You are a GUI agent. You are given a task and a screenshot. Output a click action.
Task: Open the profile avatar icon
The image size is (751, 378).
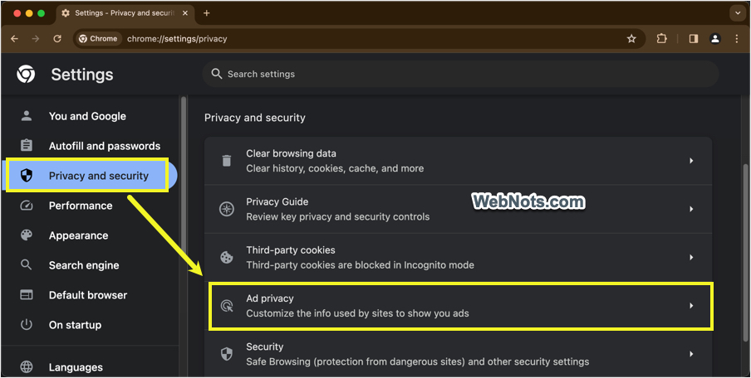pyautogui.click(x=715, y=39)
